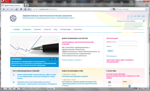Click the Введите логин input field
The width and height of the screenshot is (150, 91).
(127, 42)
